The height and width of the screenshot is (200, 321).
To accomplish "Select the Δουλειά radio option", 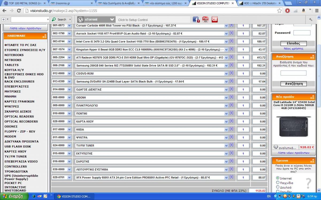I will coord(278,187).
